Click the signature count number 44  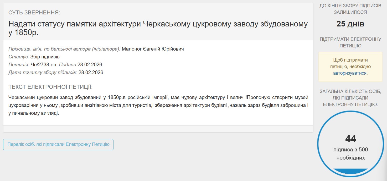pyautogui.click(x=350, y=139)
